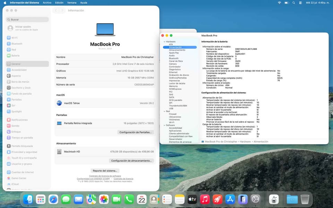The height and width of the screenshot is (208, 333).
Task: Open the Ayuda menu
Action: point(84,3)
